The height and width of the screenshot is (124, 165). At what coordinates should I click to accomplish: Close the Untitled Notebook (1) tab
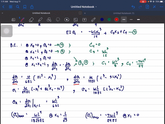(85, 13)
